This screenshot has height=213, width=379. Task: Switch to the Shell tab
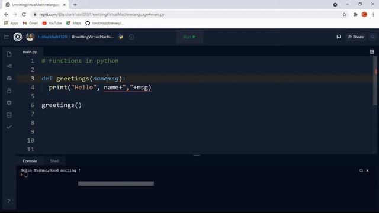click(54, 161)
